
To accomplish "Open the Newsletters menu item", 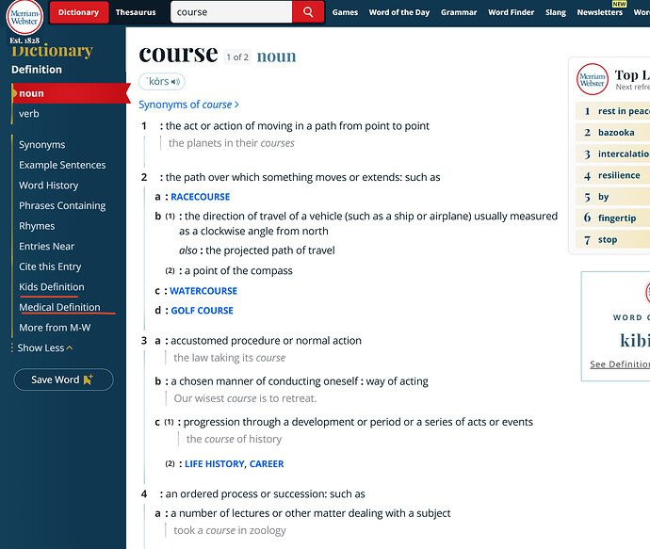I will pyautogui.click(x=599, y=12).
